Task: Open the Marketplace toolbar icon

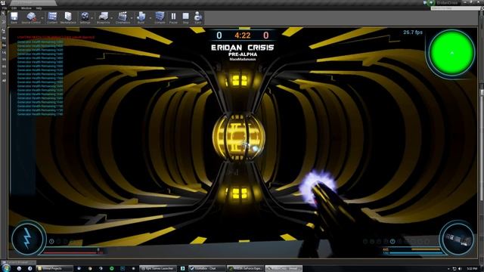Action: point(68,17)
